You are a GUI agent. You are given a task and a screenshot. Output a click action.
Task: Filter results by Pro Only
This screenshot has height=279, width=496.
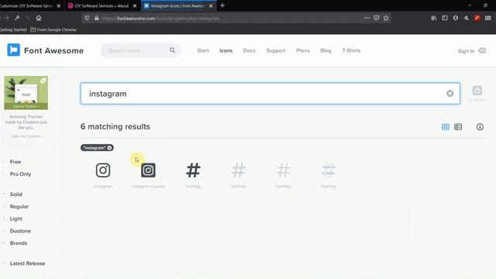pos(20,174)
